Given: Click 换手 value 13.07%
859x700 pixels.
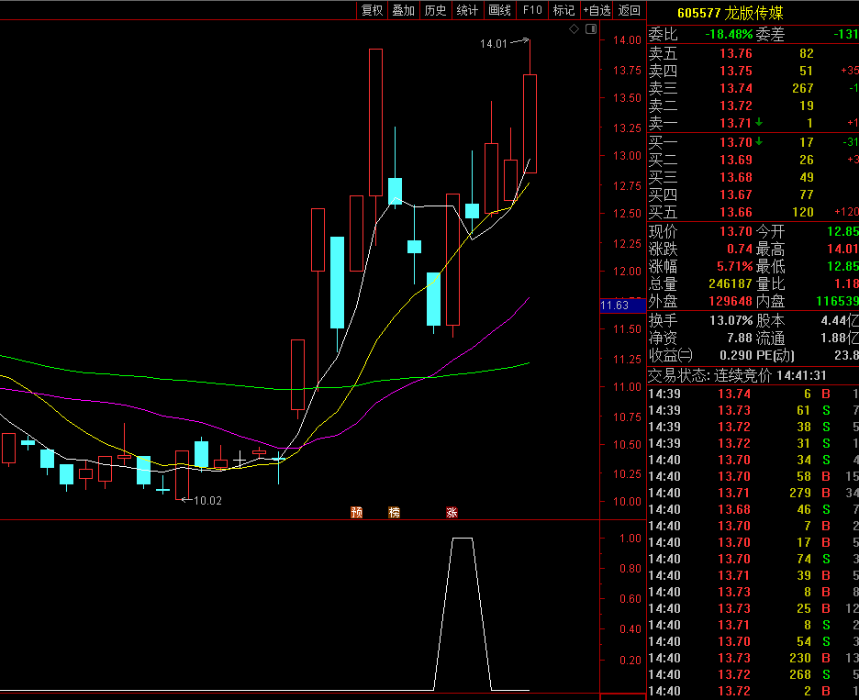Looking at the screenshot, I should pyautogui.click(x=731, y=320).
